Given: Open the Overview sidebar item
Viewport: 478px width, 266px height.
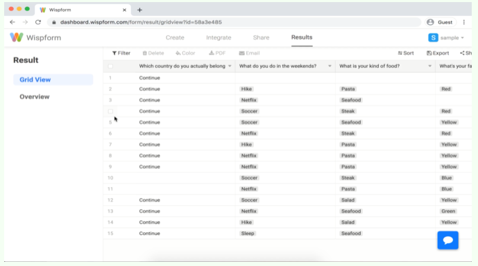Looking at the screenshot, I should pos(35,96).
